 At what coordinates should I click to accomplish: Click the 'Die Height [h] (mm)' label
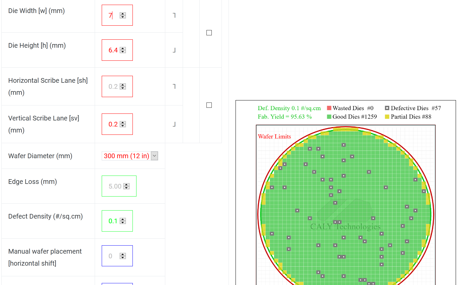(x=37, y=45)
